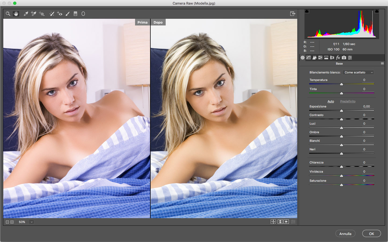Click the Annulla button
Viewport: 388px width, 242px height.
tap(345, 234)
